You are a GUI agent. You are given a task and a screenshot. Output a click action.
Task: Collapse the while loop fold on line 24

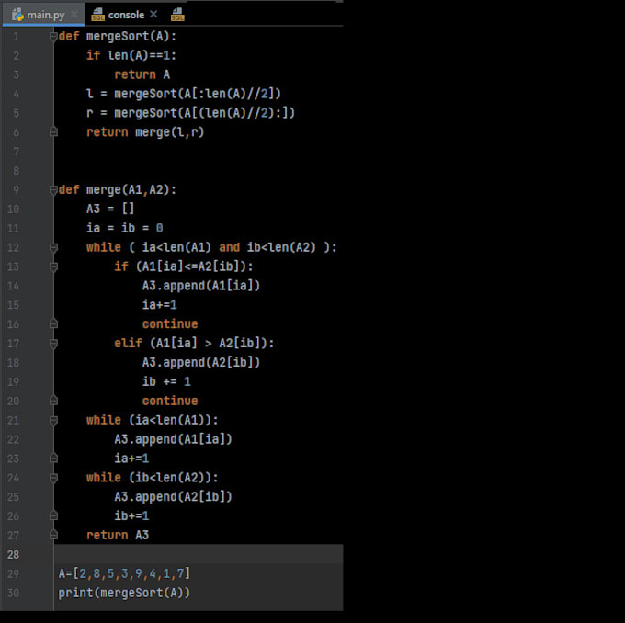[x=53, y=478]
